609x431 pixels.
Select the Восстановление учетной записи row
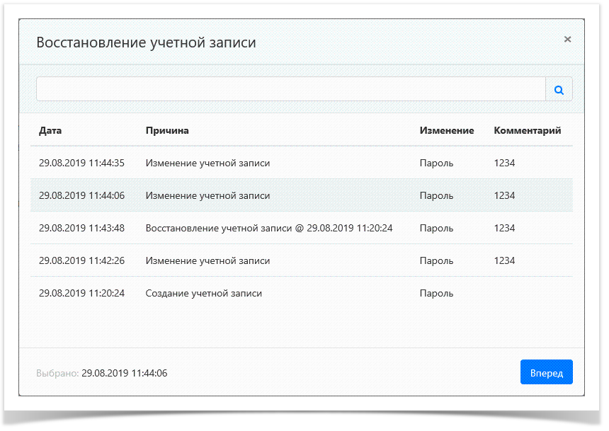[x=212, y=228]
